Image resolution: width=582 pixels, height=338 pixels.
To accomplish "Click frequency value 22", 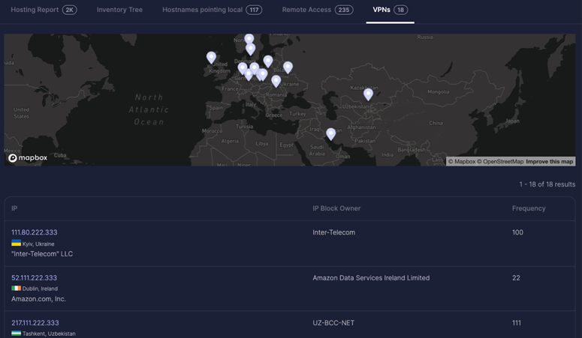I will point(516,277).
